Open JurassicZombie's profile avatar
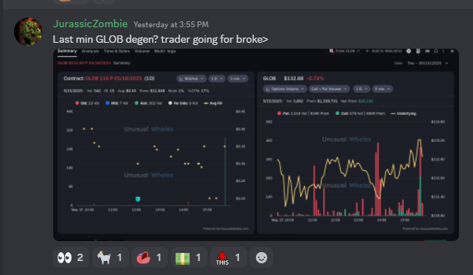 click(28, 32)
